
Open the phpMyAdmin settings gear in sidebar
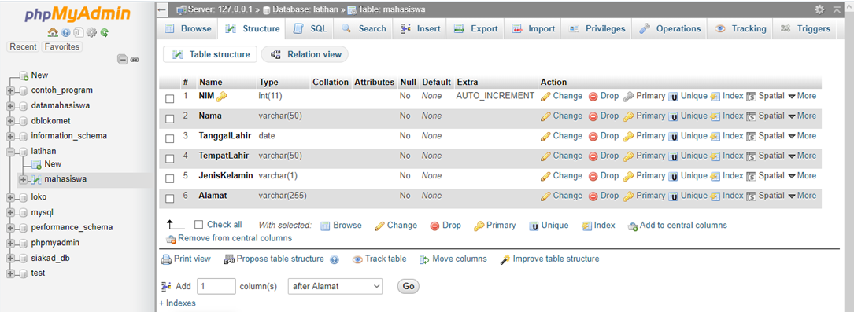click(x=91, y=32)
